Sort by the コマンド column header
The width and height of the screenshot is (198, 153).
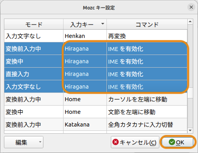point(147,24)
